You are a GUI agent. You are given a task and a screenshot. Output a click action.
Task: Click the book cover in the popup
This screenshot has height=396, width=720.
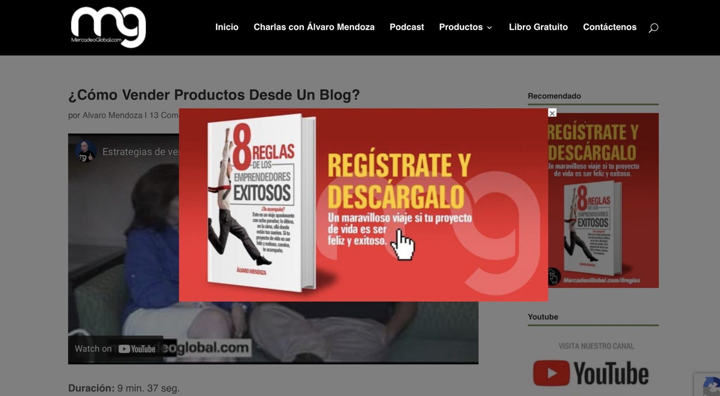(x=262, y=202)
